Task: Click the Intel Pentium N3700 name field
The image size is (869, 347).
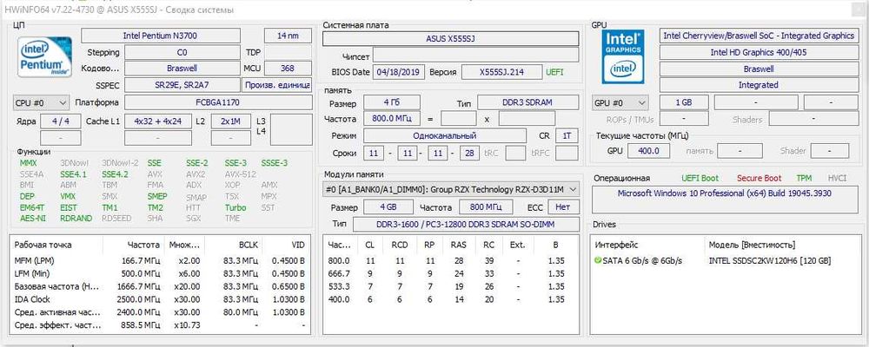Action: (x=160, y=36)
